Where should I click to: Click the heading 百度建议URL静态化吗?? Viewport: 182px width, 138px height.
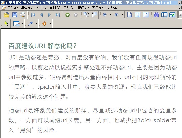pyautogui.click(x=43, y=46)
